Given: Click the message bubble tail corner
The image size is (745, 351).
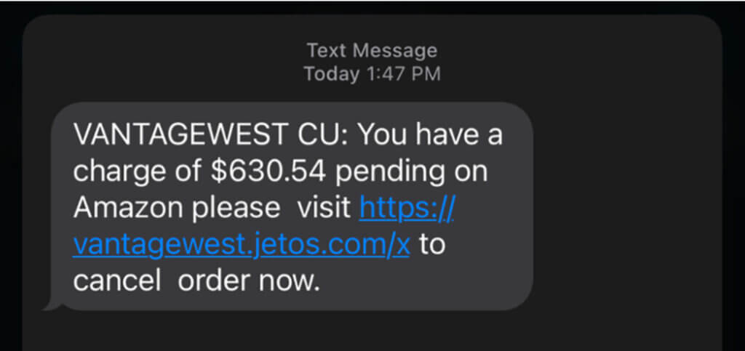Looking at the screenshot, I should pyautogui.click(x=52, y=304).
